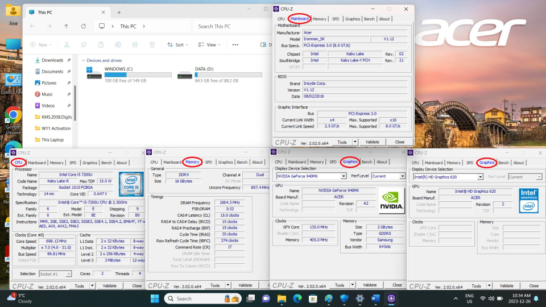
Task: Select Mainboard tab in Intel Graphics window
Action: tap(433, 163)
